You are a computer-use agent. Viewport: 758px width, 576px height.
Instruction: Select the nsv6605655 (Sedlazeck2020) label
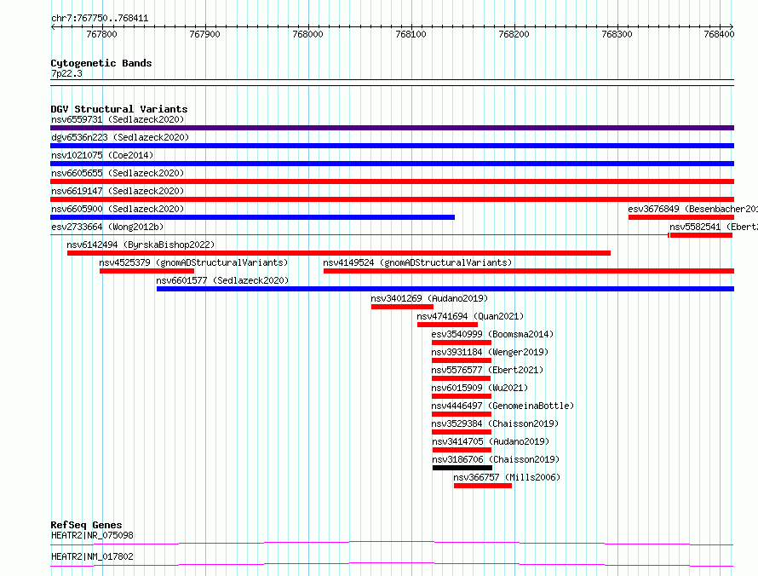point(118,173)
